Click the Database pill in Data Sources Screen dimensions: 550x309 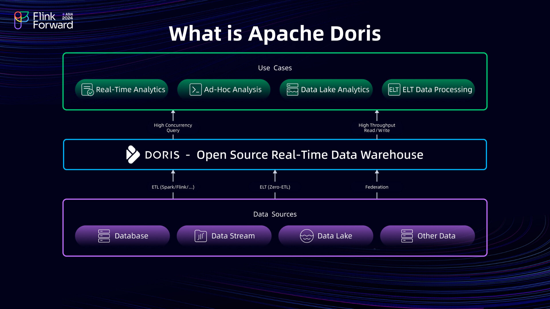(122, 236)
